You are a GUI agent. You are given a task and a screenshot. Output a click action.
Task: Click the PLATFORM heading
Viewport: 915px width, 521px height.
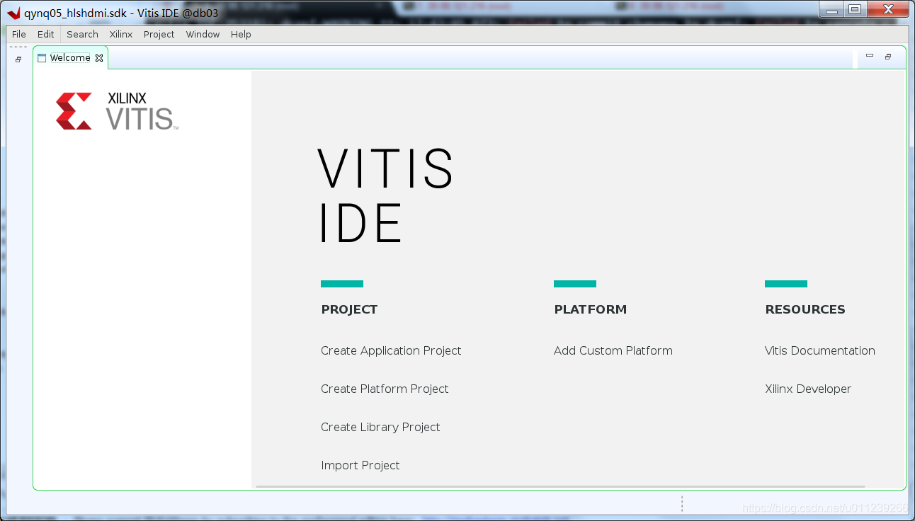[591, 309]
